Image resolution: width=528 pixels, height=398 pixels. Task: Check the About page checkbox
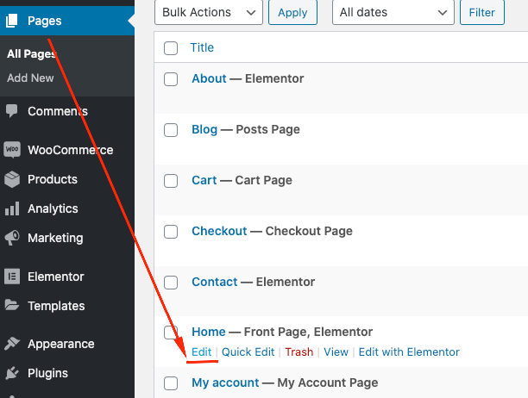[x=171, y=79]
